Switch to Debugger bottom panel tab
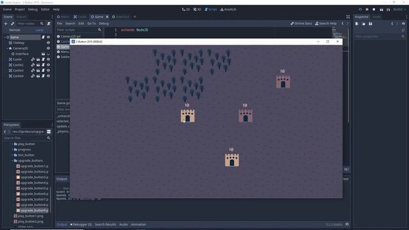This screenshot has width=409, height=230. pyautogui.click(x=81, y=224)
